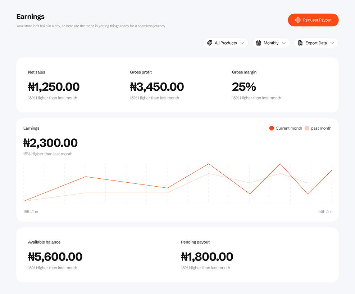Open the Monthly period dropdown arrow
Screen dimensions: 355x294
tap(284, 43)
